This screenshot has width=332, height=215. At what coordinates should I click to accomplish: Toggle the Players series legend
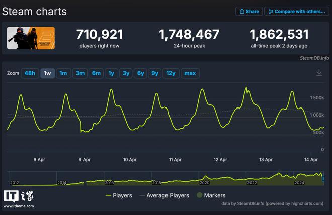[x=119, y=195]
